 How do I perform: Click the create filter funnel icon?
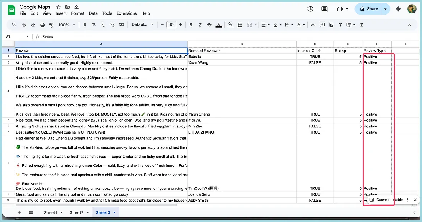tap(340, 24)
